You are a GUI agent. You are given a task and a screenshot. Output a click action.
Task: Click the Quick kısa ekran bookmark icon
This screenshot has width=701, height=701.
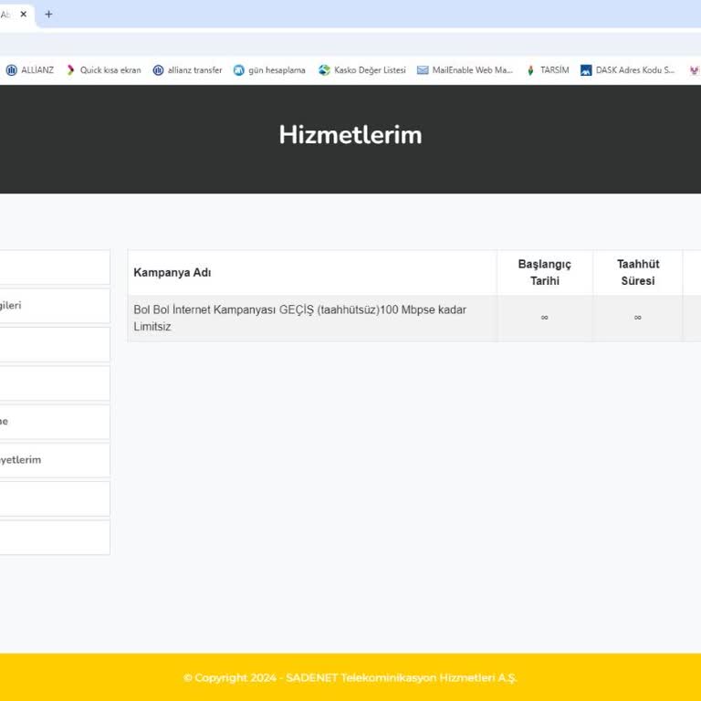(x=70, y=70)
